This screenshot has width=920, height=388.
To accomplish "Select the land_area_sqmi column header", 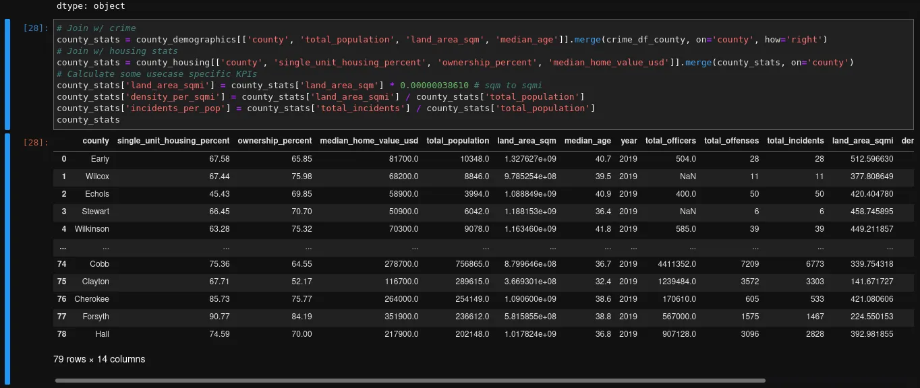I will [863, 141].
